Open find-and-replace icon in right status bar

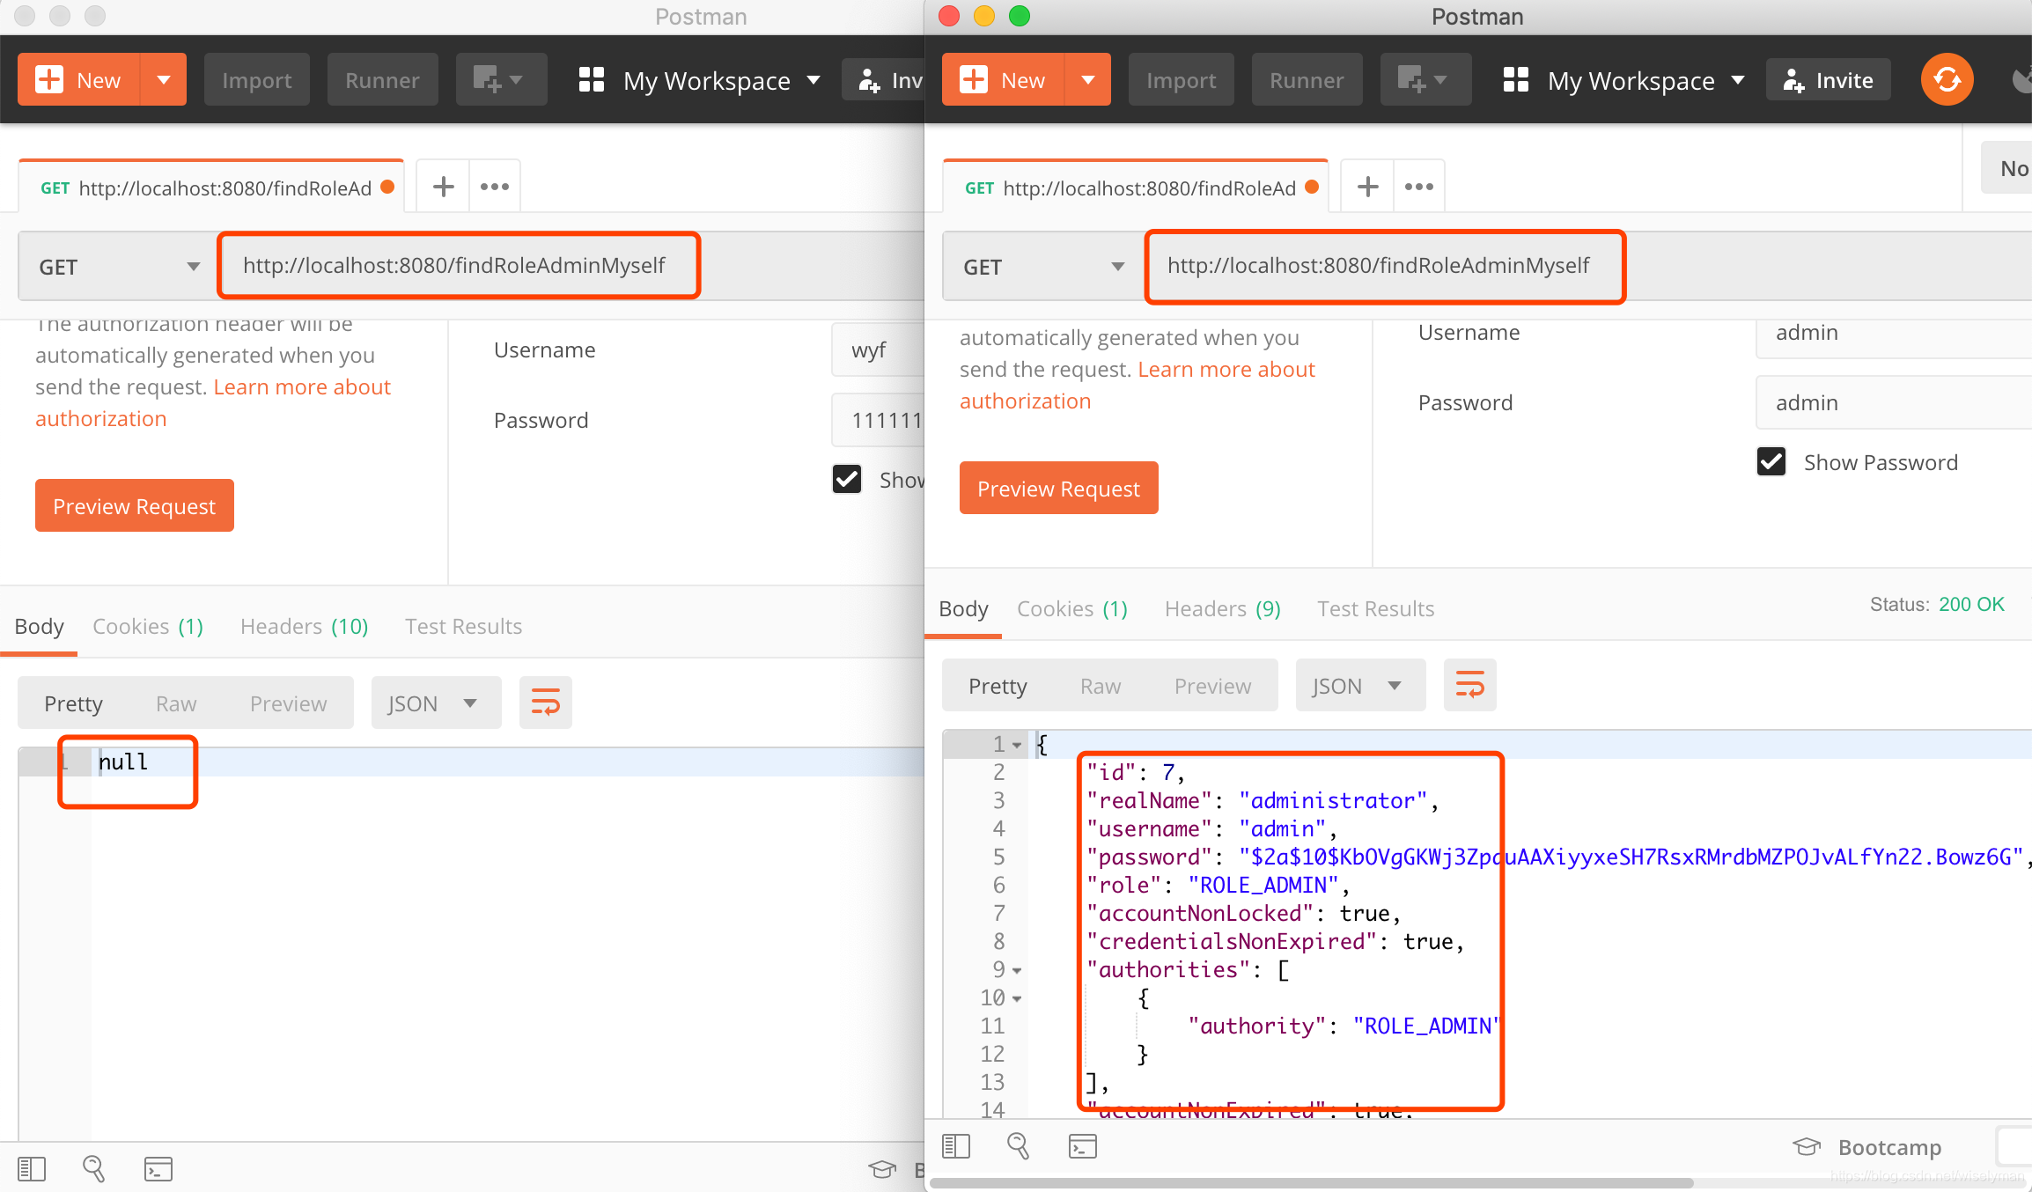[x=1018, y=1145]
